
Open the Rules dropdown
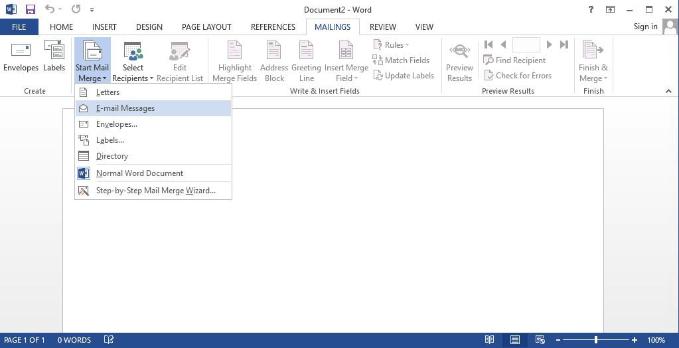[391, 45]
